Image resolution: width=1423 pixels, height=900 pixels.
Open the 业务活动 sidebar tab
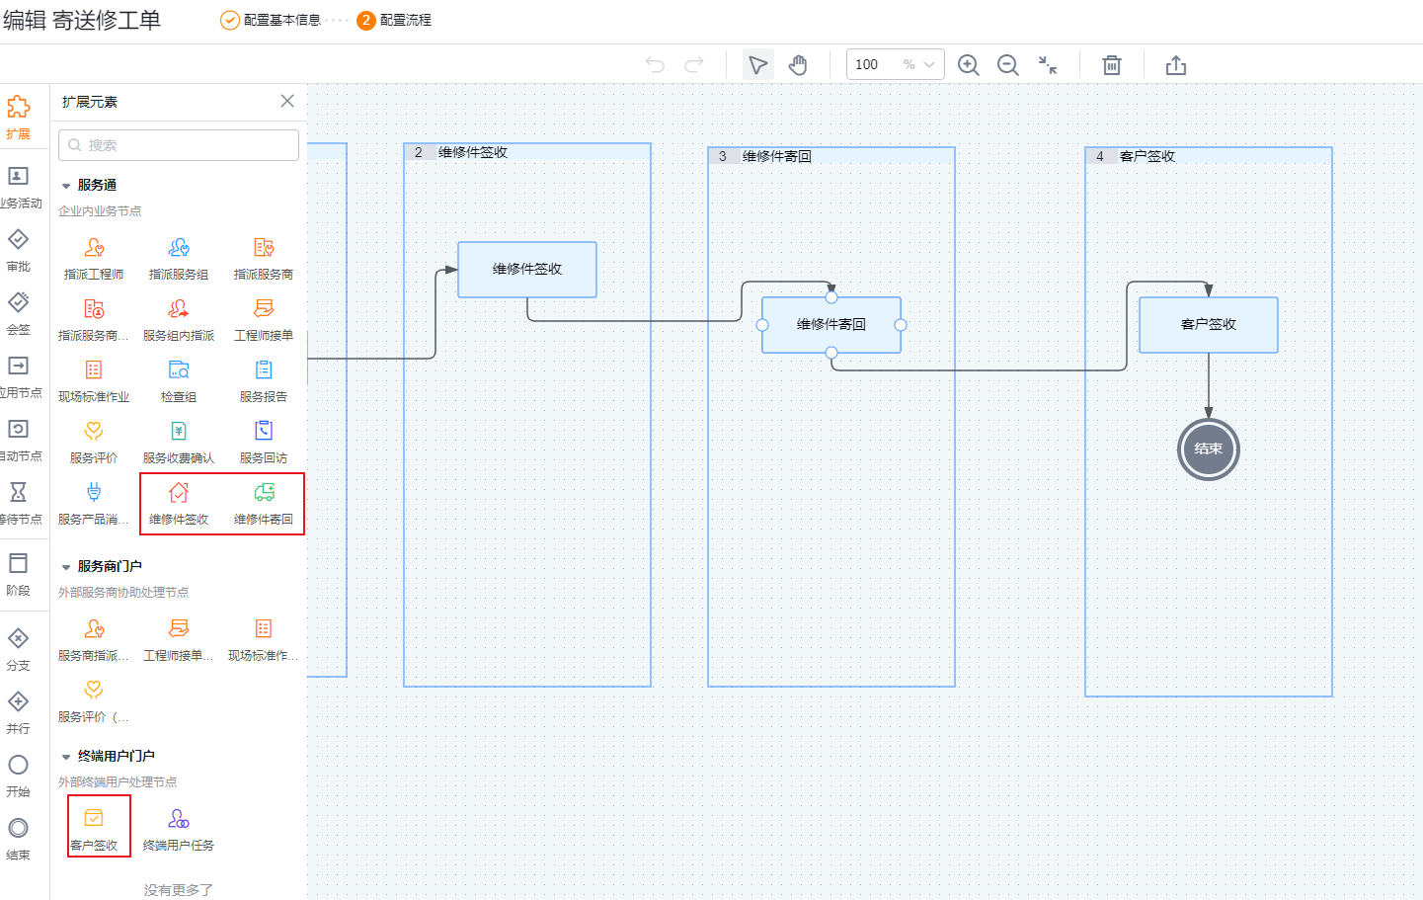tap(19, 187)
